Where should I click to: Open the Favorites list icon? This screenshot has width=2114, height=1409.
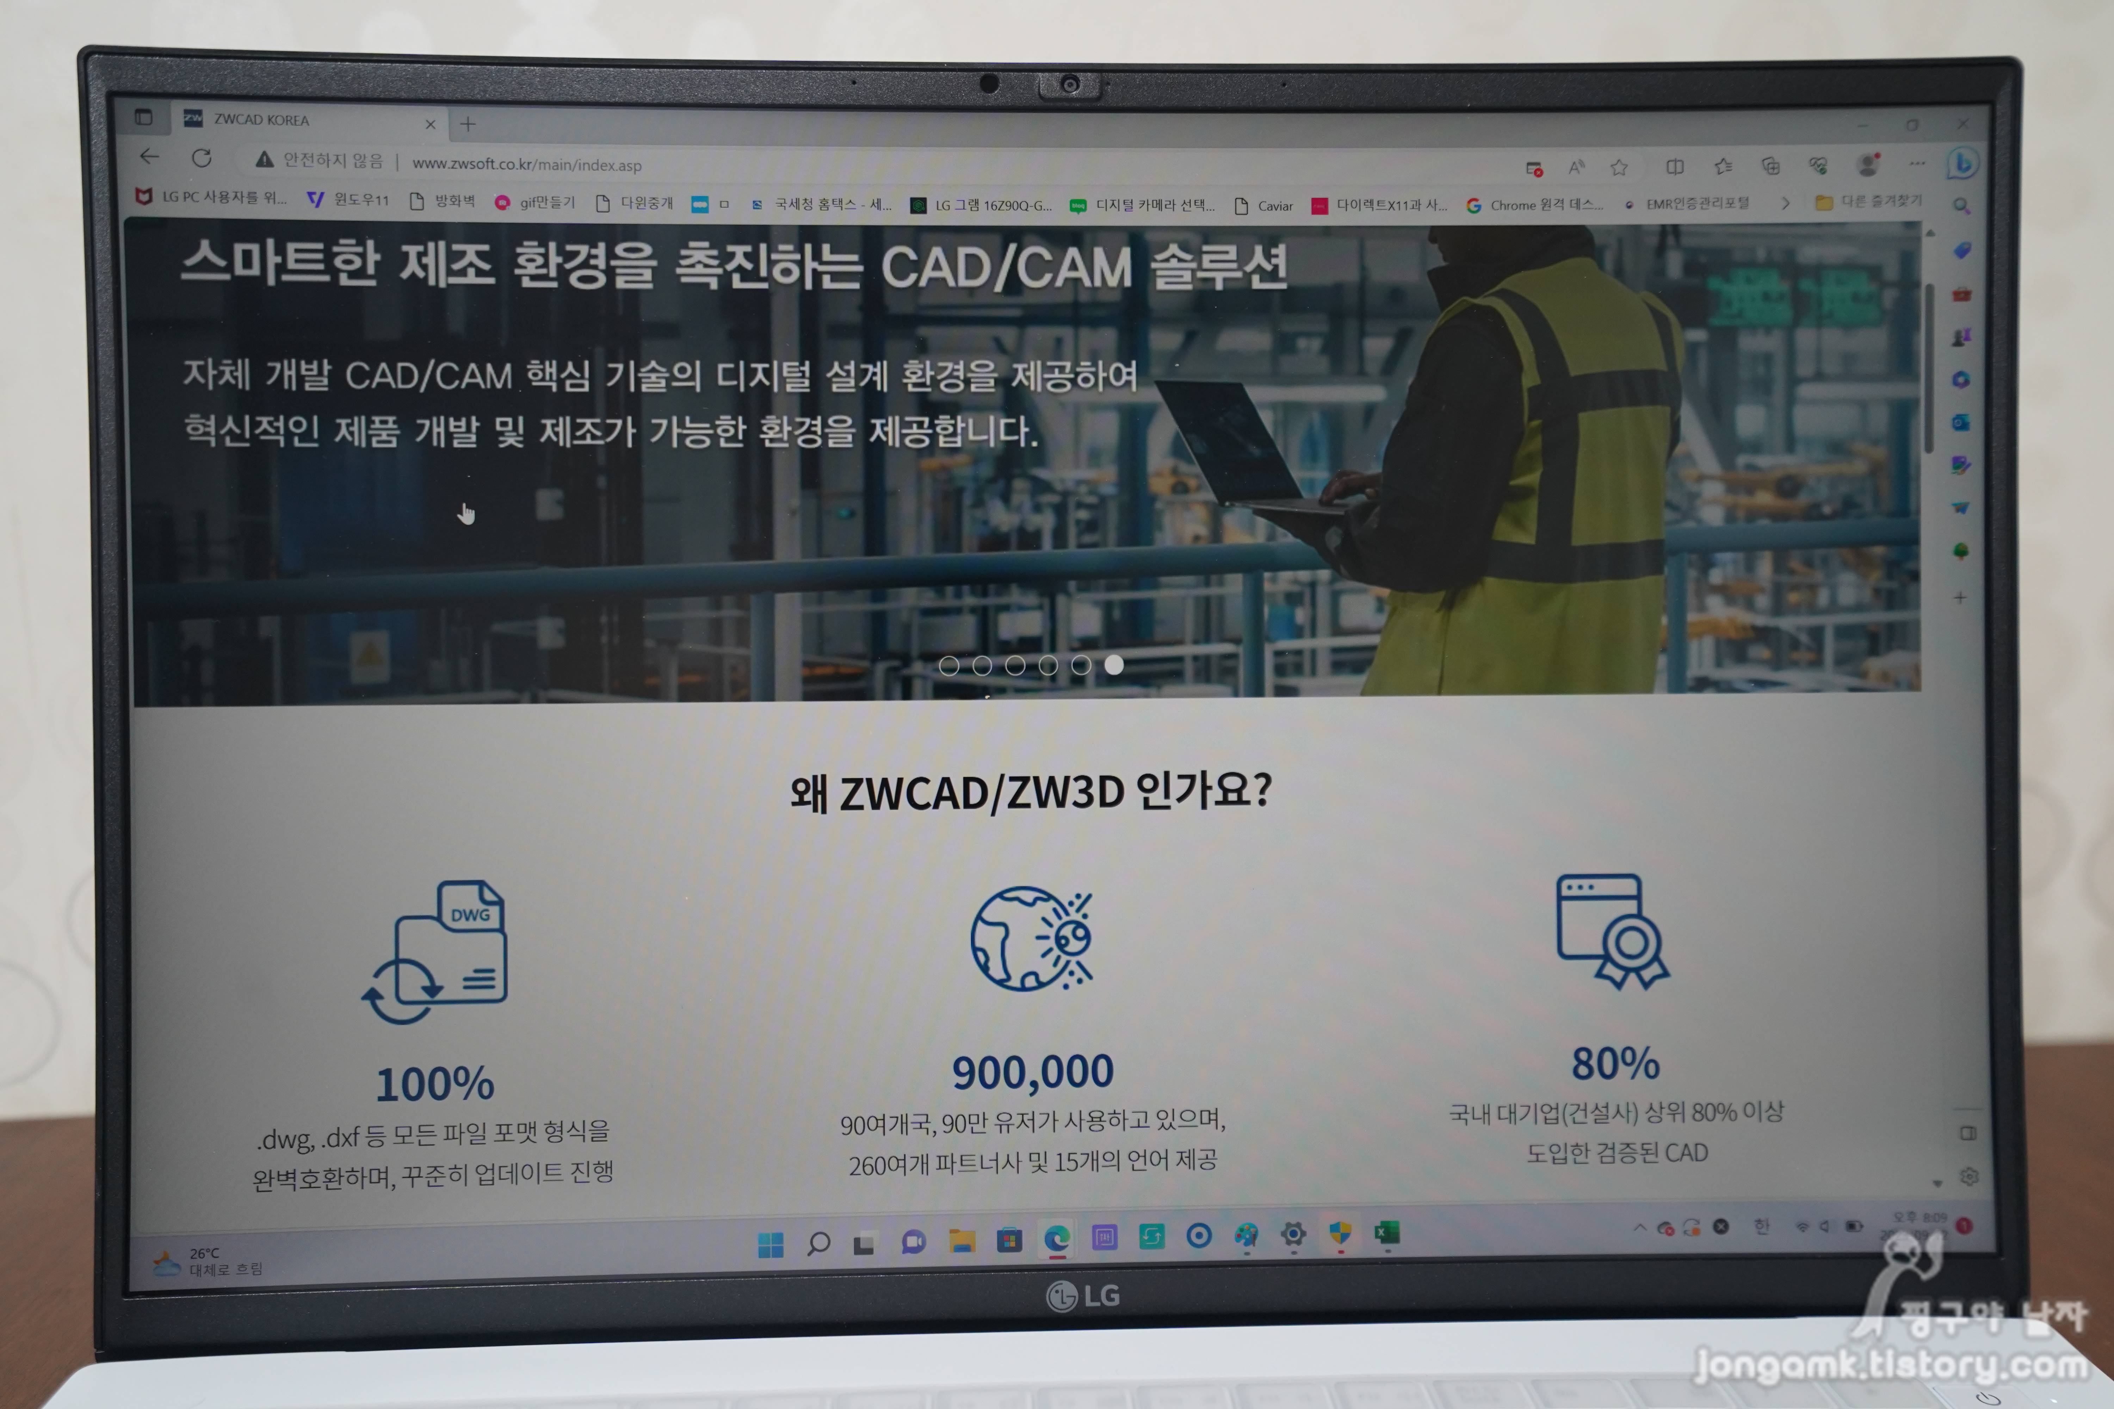coord(1723,166)
